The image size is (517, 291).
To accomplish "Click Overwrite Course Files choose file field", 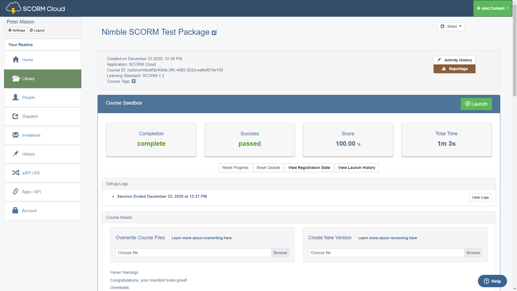I will point(194,253).
